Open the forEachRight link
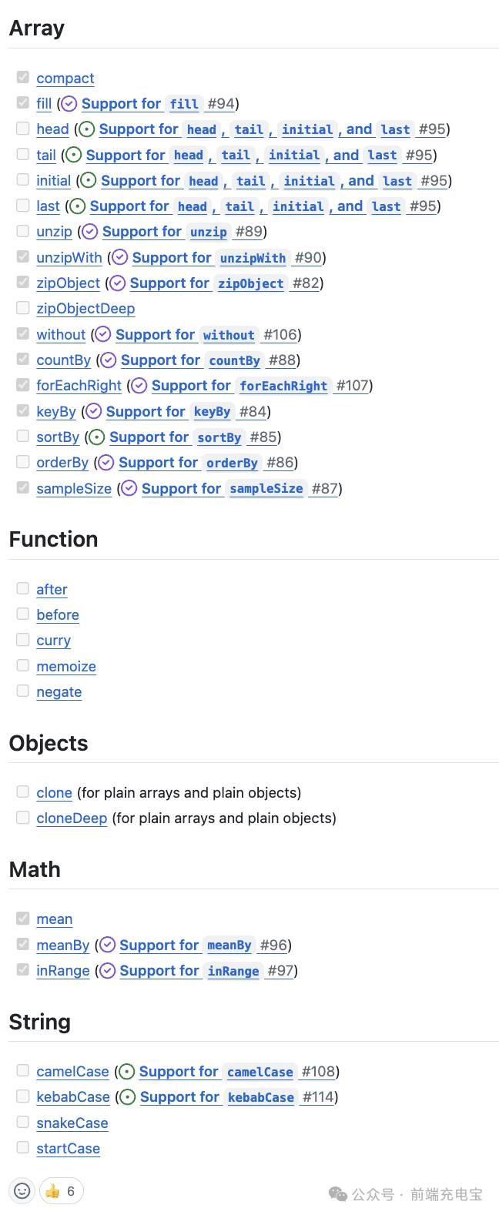 [79, 386]
